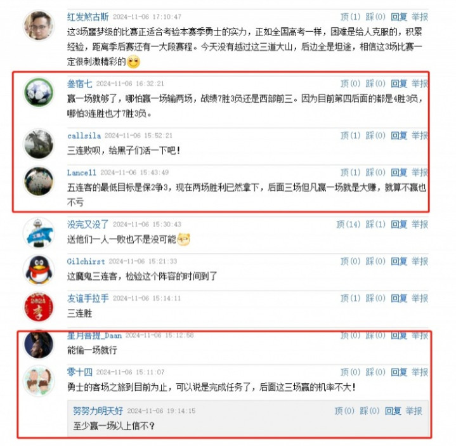Click username 友谊手拉手
Screen dimensions: 456x446
88,298
